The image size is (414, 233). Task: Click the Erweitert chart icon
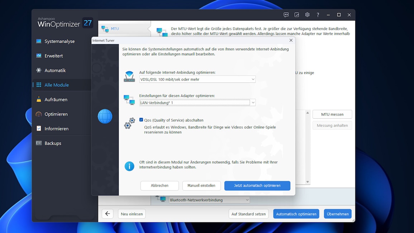(x=39, y=56)
